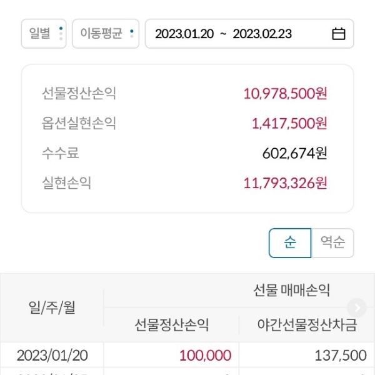Click the 옵션실현손익 summary row label

79,124
